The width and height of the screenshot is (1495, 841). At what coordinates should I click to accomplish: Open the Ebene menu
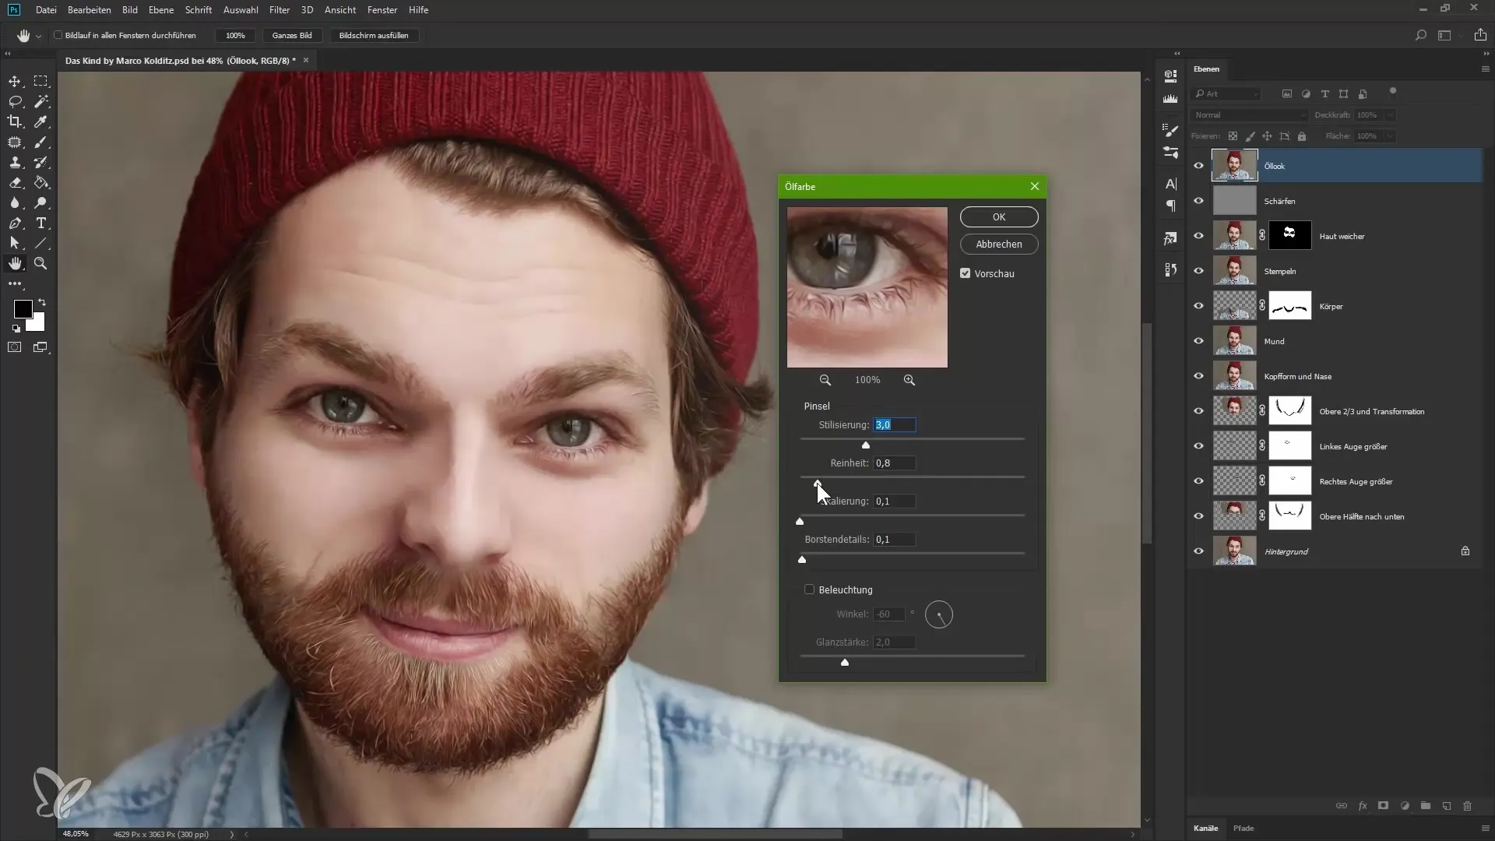click(x=161, y=10)
